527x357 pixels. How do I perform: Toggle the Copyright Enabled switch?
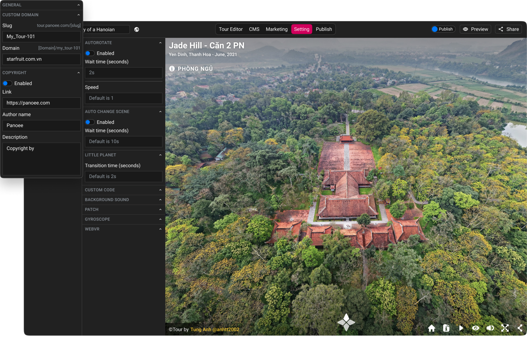point(7,83)
